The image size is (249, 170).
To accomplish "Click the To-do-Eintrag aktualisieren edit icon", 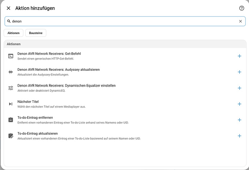I will 10,136.
